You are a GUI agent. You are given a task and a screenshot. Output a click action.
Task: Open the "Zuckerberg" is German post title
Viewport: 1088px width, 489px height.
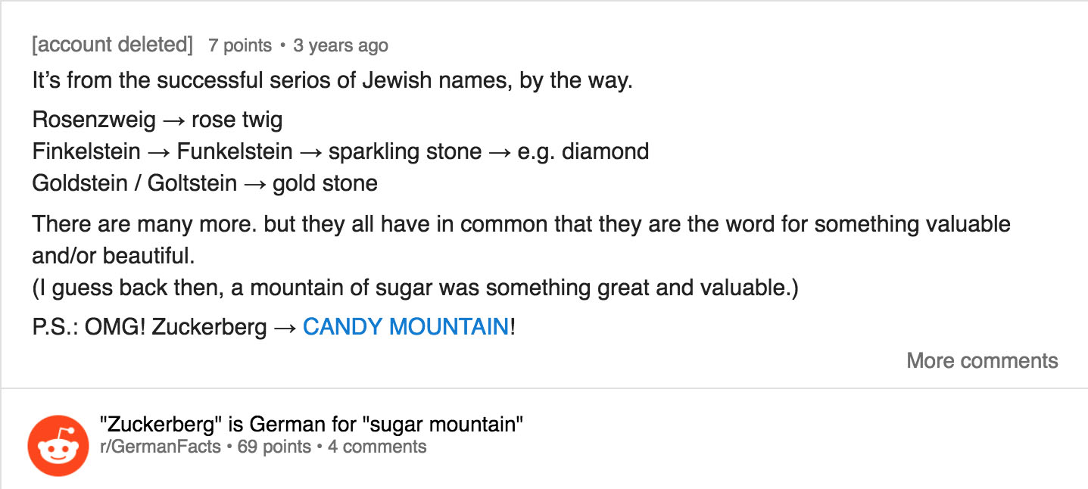[311, 424]
